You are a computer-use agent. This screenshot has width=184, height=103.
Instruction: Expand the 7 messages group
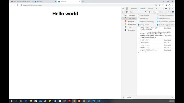(x=123, y=15)
